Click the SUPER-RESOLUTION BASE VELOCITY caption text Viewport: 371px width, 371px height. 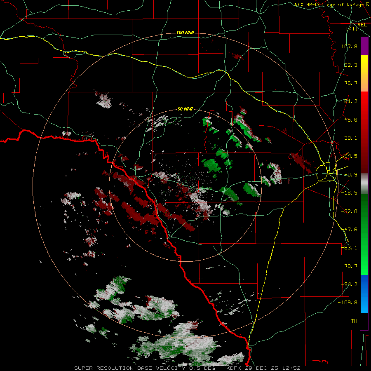pos(130,368)
